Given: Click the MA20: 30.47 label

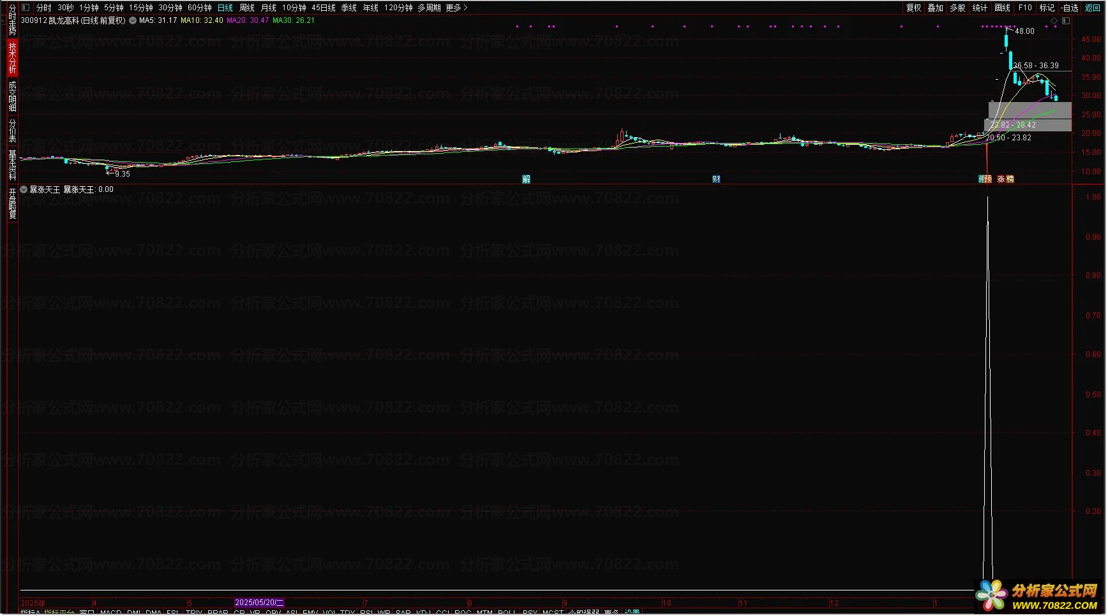Looking at the screenshot, I should point(248,20).
